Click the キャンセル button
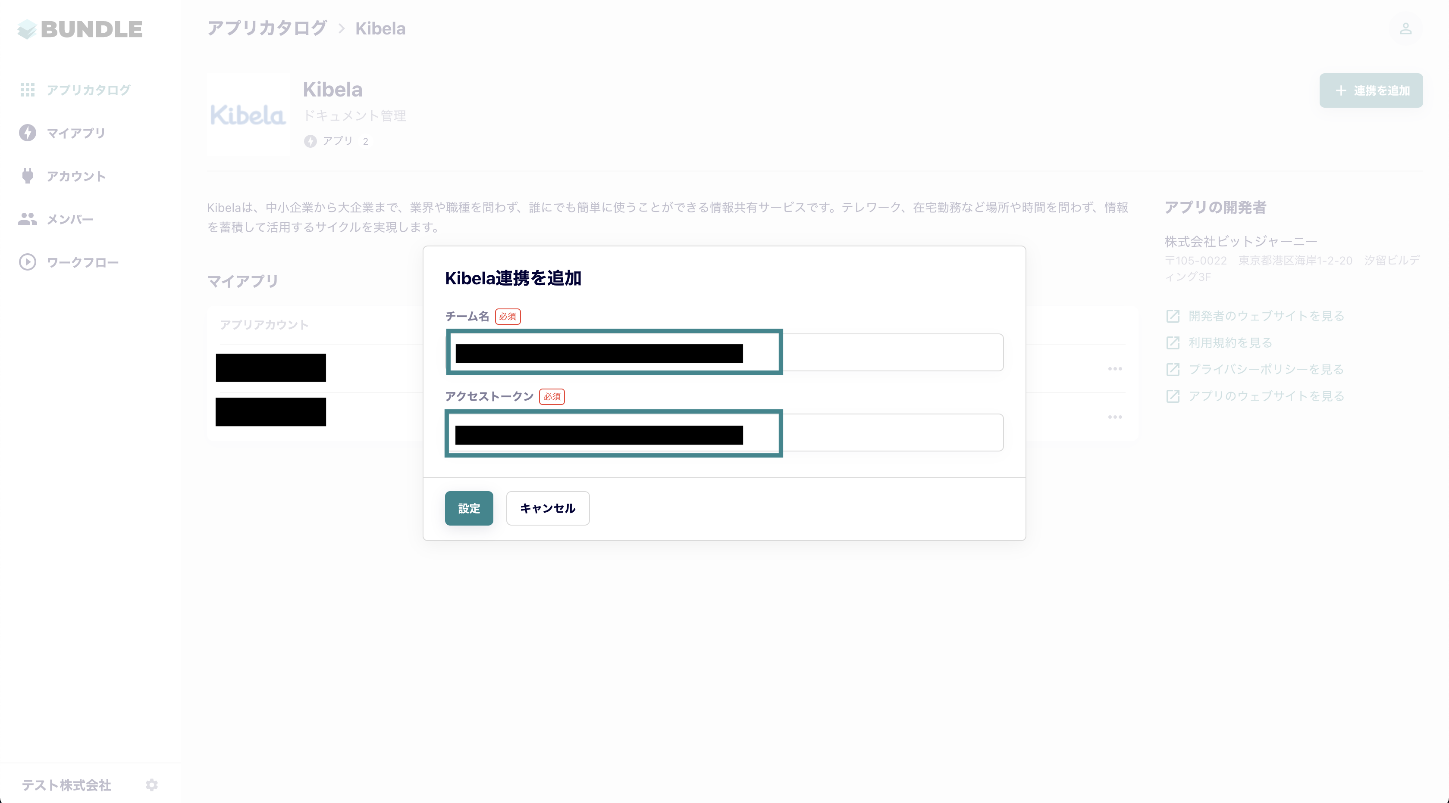Viewport: 1449px width, 803px height. pyautogui.click(x=548, y=508)
